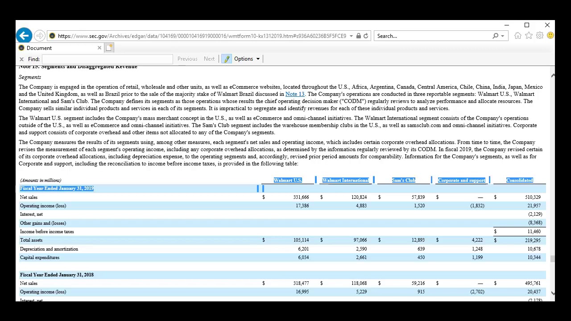Click 'Depreciation and amortization' row label
This screenshot has width=571, height=321.
pyautogui.click(x=49, y=249)
